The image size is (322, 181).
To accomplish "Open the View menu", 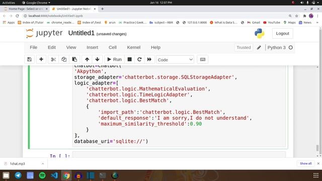I will (x=71, y=47).
